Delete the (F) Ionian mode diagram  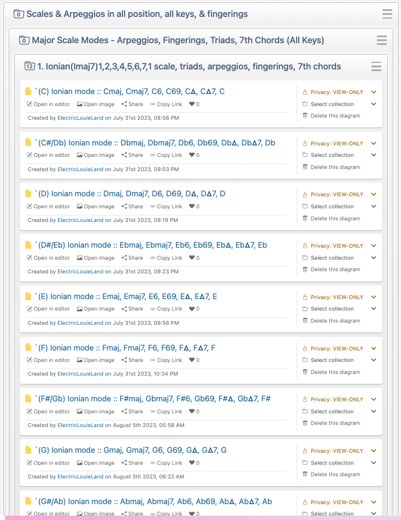[332, 372]
